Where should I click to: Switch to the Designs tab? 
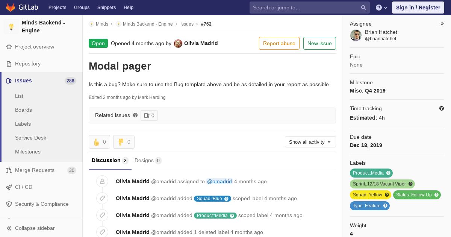(148, 161)
